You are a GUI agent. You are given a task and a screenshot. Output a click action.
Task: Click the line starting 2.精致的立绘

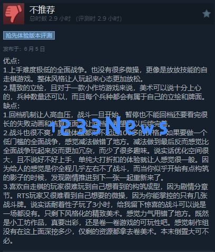102,88
